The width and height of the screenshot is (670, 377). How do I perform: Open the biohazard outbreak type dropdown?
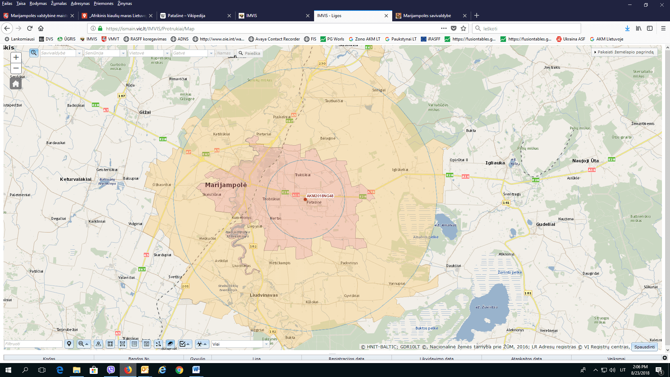click(202, 344)
